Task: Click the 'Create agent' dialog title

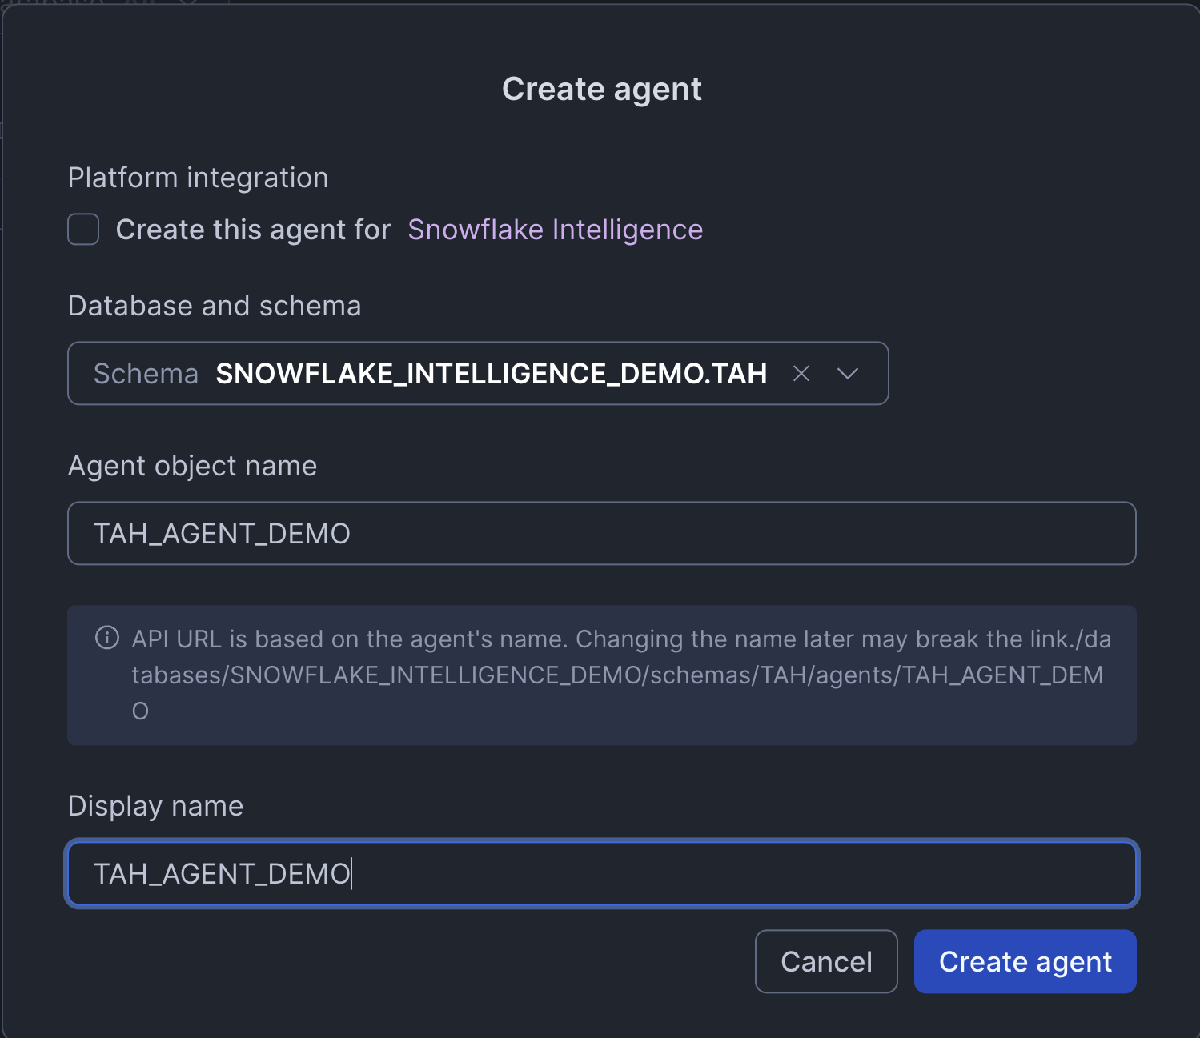Action: [x=601, y=89]
